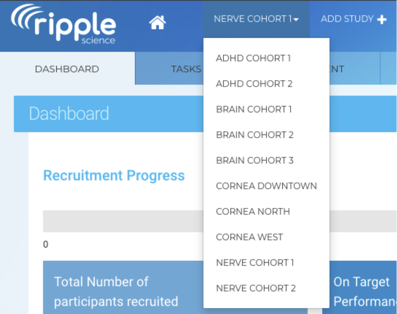Switch to Brain Cohort 1 study

254,110
